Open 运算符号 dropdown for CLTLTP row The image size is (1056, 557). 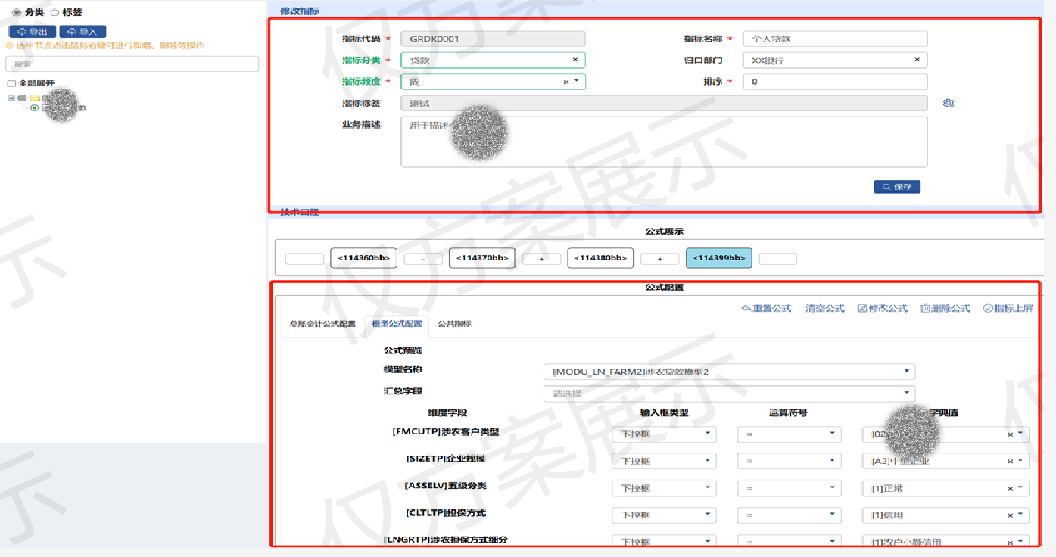(789, 515)
